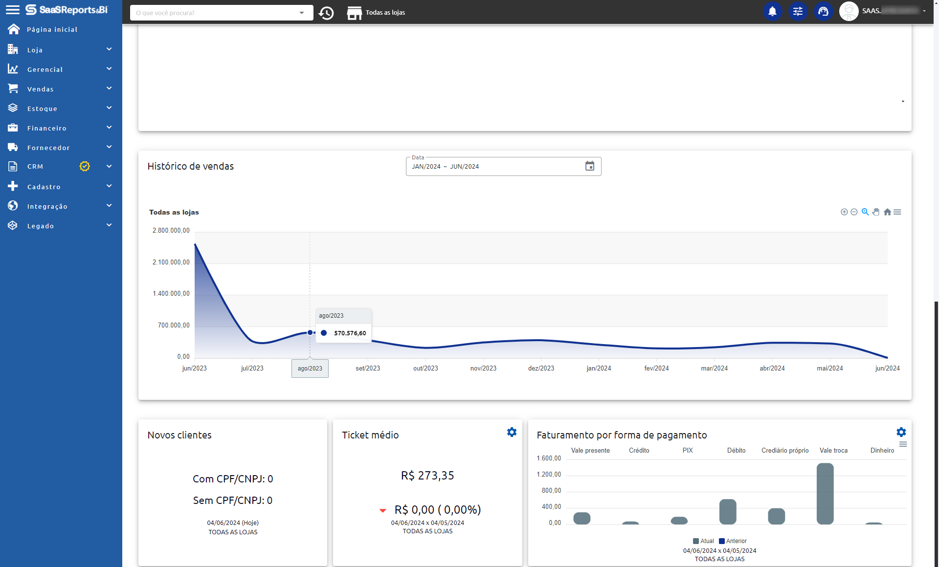Click the Vale troca bar
The height and width of the screenshot is (567, 939).
coord(825,494)
